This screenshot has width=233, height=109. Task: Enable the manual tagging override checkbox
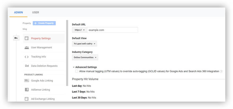(x=77, y=71)
